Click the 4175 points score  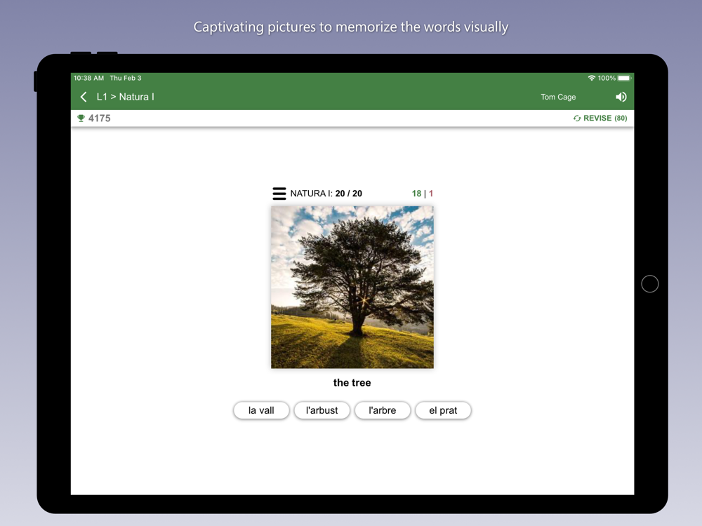(100, 118)
